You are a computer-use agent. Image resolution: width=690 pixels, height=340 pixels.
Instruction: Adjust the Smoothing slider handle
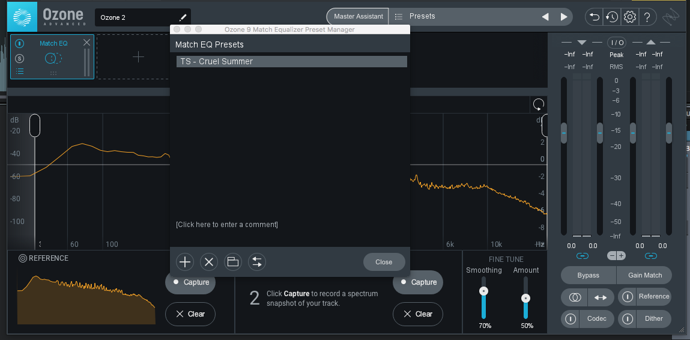pos(483,291)
